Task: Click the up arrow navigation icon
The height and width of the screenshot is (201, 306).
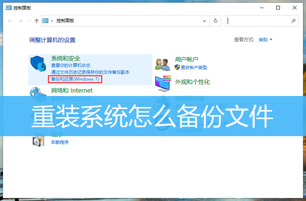Action: 36,21
